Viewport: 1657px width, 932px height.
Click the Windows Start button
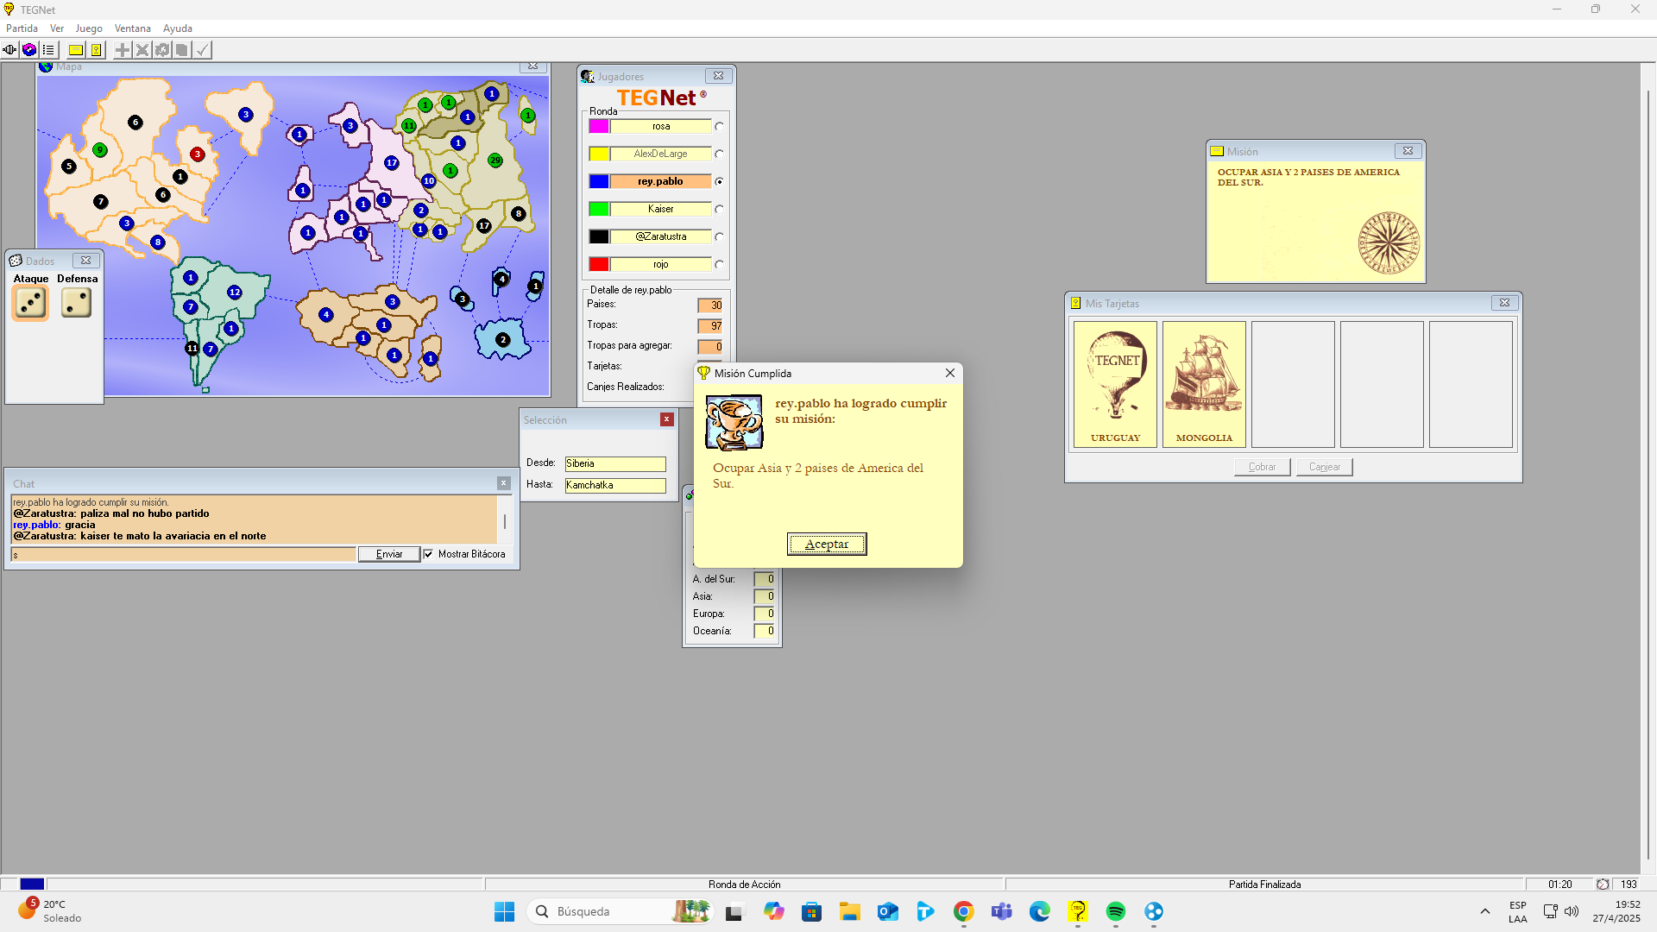point(505,911)
